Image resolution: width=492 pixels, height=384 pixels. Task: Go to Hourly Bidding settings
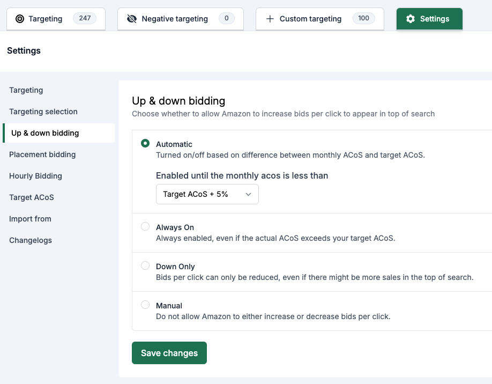pos(35,176)
